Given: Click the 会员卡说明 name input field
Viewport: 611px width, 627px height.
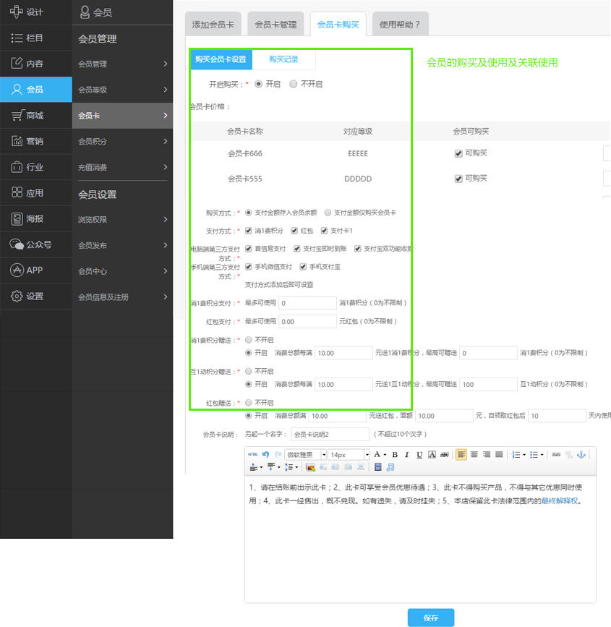Looking at the screenshot, I should (329, 435).
